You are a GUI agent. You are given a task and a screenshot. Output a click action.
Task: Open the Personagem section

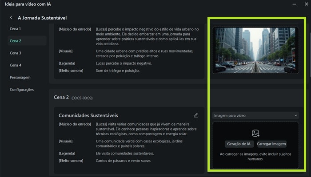20,78
